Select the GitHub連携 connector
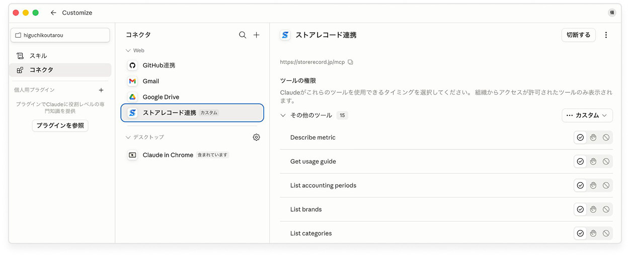 point(192,65)
